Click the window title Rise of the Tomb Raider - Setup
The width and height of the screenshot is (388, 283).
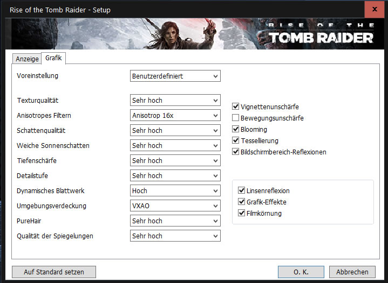pyautogui.click(x=60, y=10)
